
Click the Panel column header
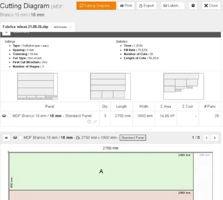click(x=50, y=106)
